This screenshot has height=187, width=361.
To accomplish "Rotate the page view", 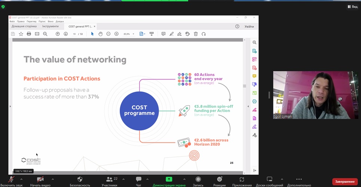I will tap(204, 34).
